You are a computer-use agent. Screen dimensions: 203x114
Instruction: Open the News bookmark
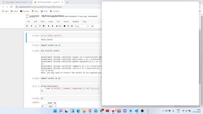click(44, 11)
